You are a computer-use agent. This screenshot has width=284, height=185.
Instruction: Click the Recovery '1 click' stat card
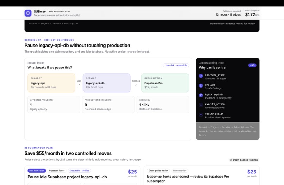tap(163, 105)
